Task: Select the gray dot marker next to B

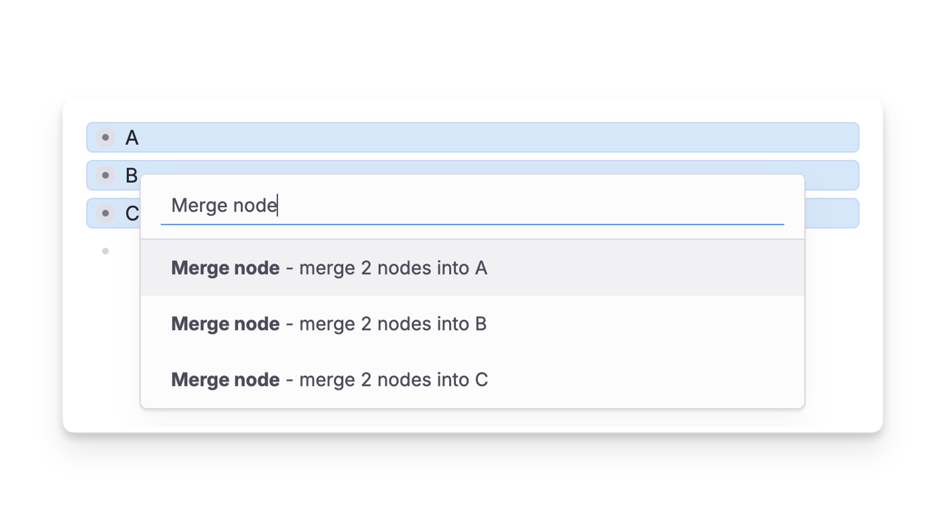Action: click(x=105, y=175)
